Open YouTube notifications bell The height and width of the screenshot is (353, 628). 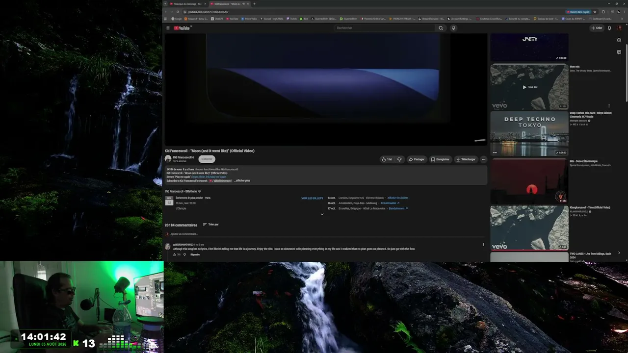[609, 28]
